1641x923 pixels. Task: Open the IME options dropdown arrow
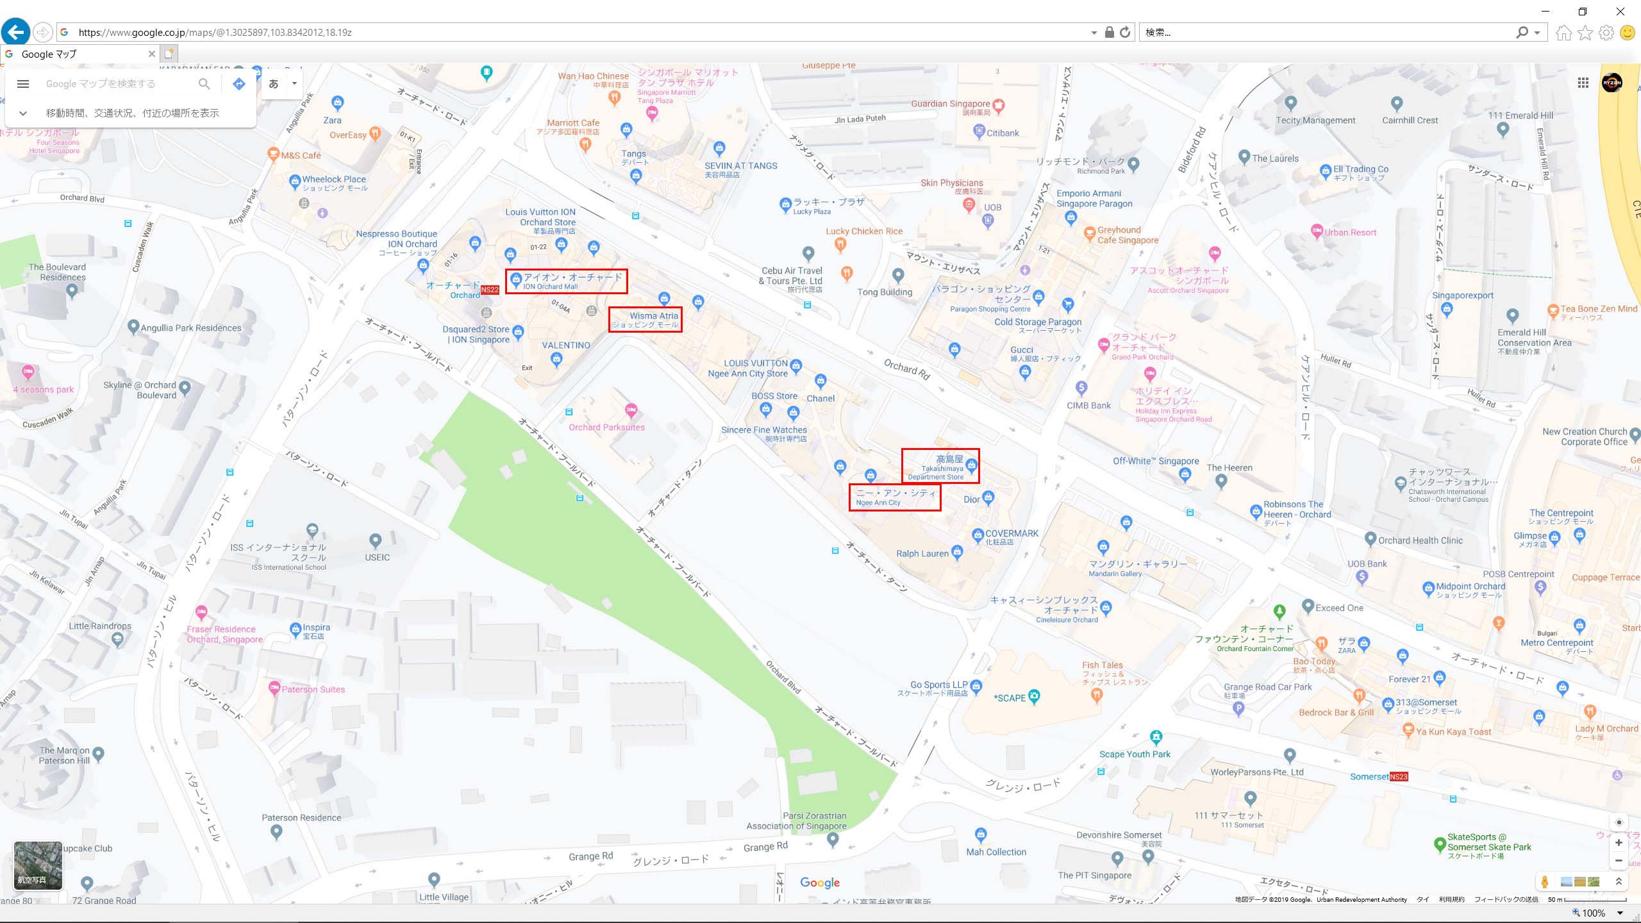tap(294, 84)
